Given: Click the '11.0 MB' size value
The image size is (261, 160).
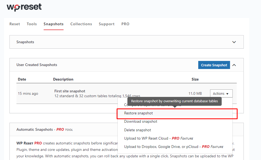Looking at the screenshot, I should click(195, 93).
